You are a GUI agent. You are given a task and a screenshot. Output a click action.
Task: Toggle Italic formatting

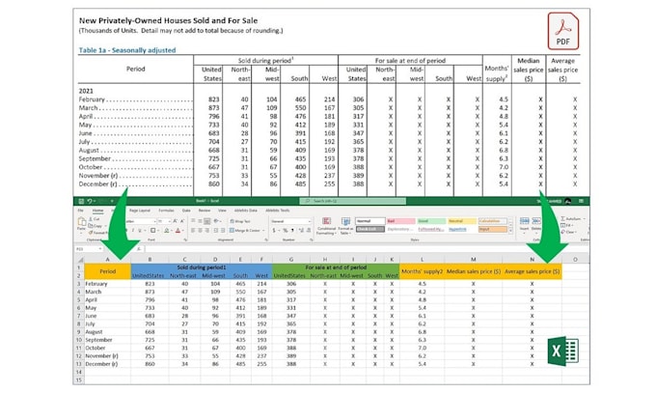tap(133, 231)
